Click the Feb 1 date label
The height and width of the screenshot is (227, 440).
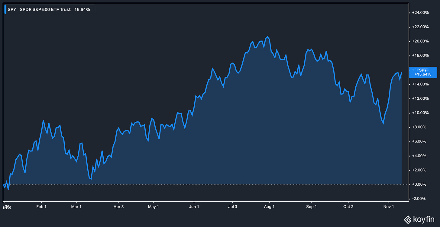point(41,207)
